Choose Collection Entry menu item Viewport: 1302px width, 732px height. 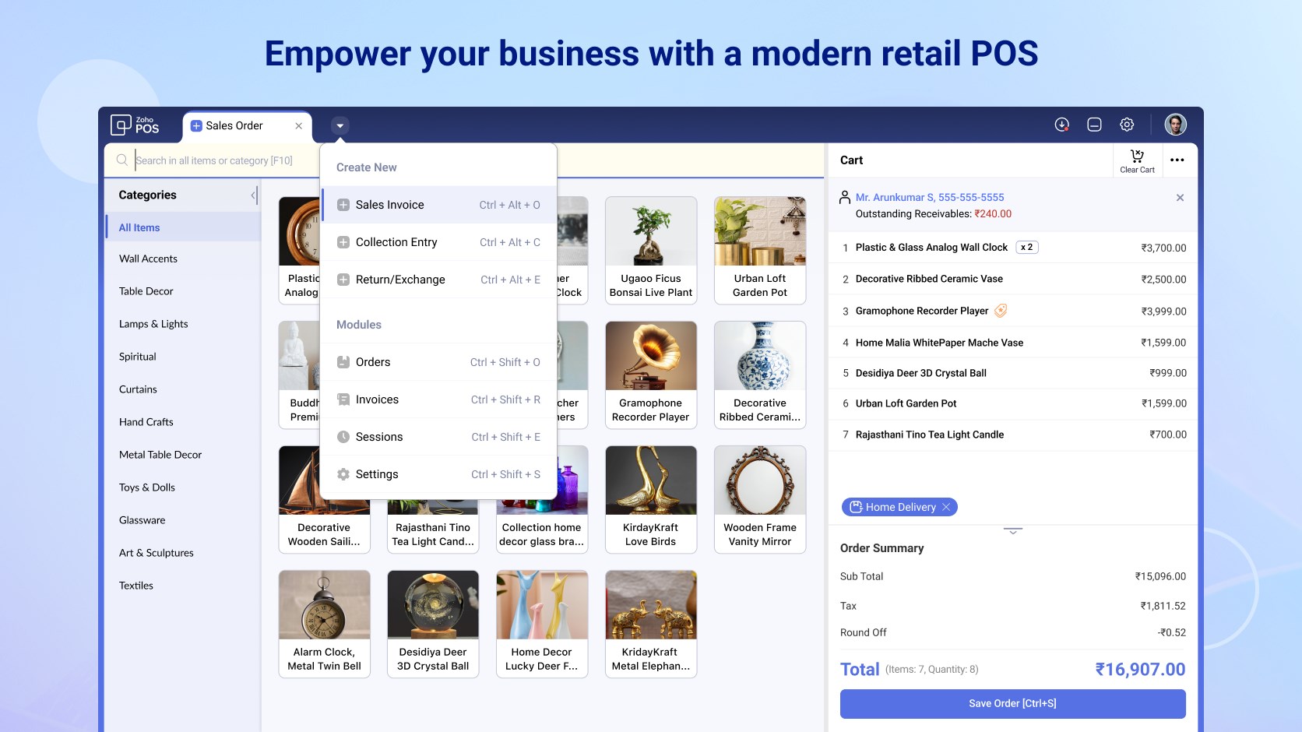pos(438,242)
